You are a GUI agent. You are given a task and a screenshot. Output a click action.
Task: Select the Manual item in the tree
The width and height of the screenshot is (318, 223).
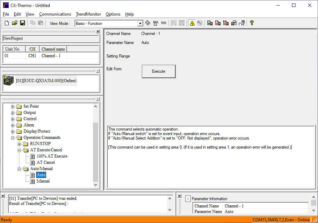point(43,181)
